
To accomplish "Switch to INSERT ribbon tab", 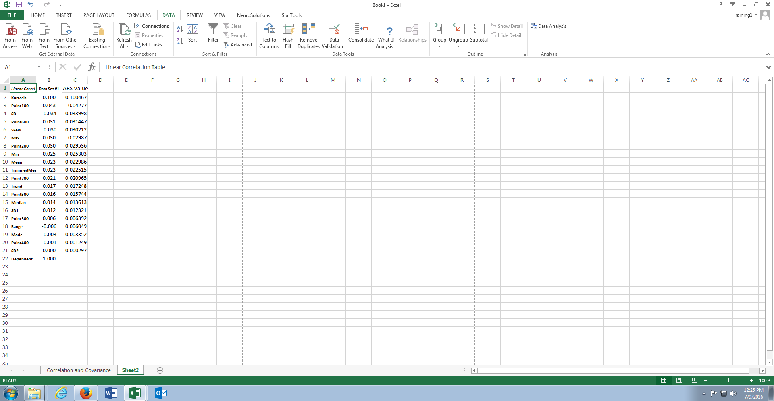I will tap(64, 15).
